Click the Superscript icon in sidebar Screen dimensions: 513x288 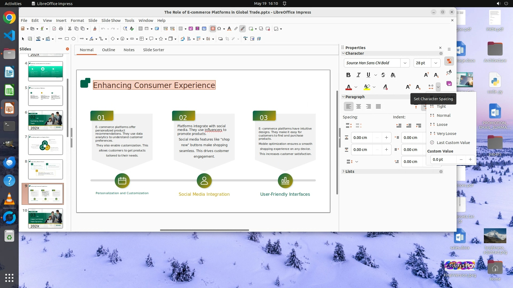408,87
